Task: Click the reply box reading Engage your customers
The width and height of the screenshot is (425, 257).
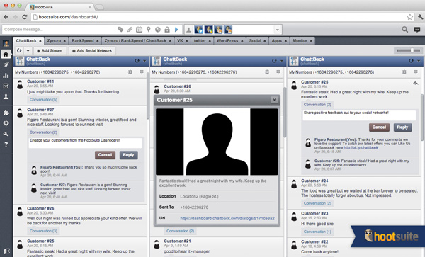Action: point(85,143)
